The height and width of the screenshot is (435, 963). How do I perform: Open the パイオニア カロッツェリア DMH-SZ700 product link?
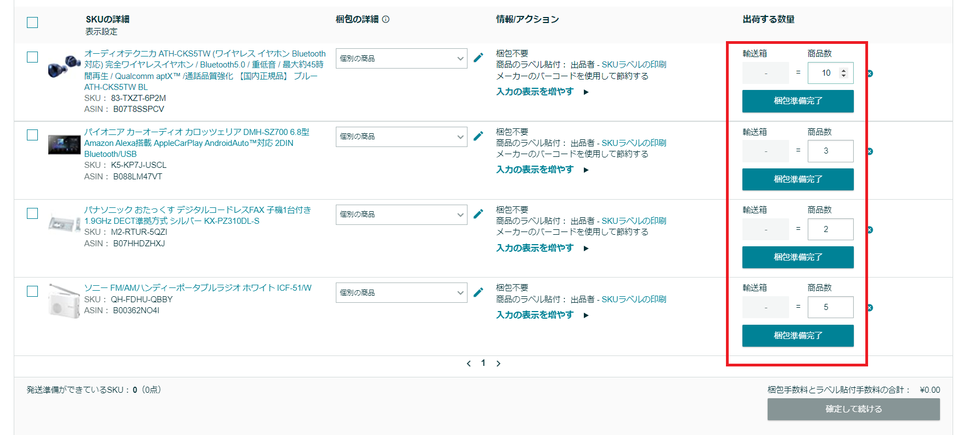pos(196,143)
